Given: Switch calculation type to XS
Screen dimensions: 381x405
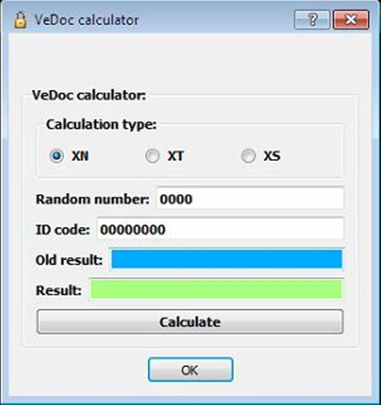Looking at the screenshot, I should pos(248,156).
